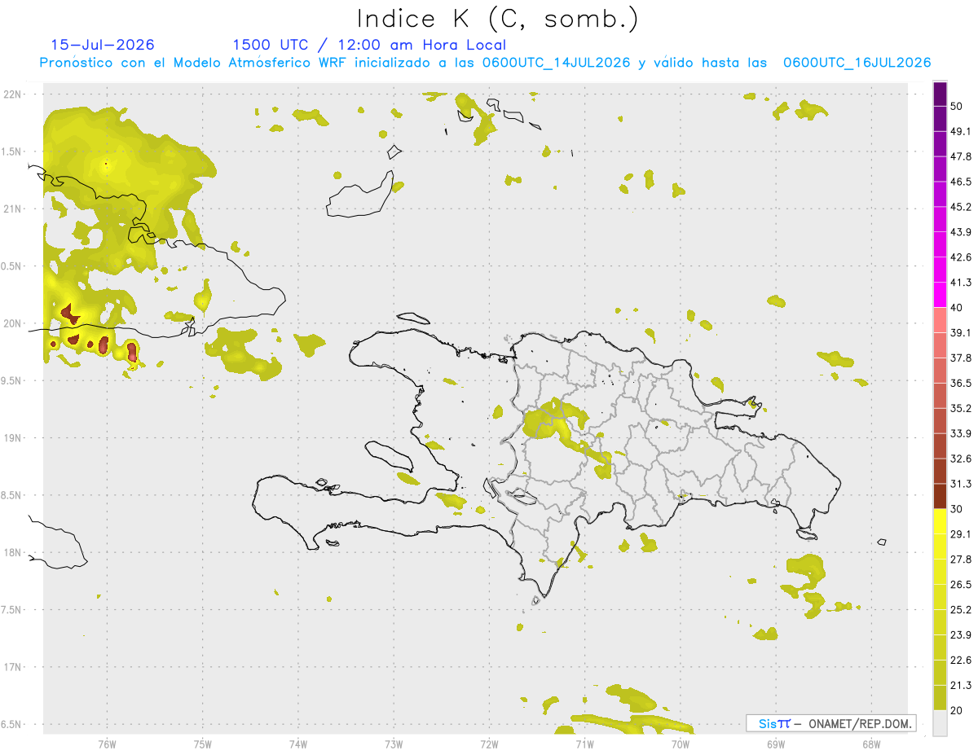The image size is (978, 755).
Task: Click the colorbar value "50"
Action: tap(958, 107)
